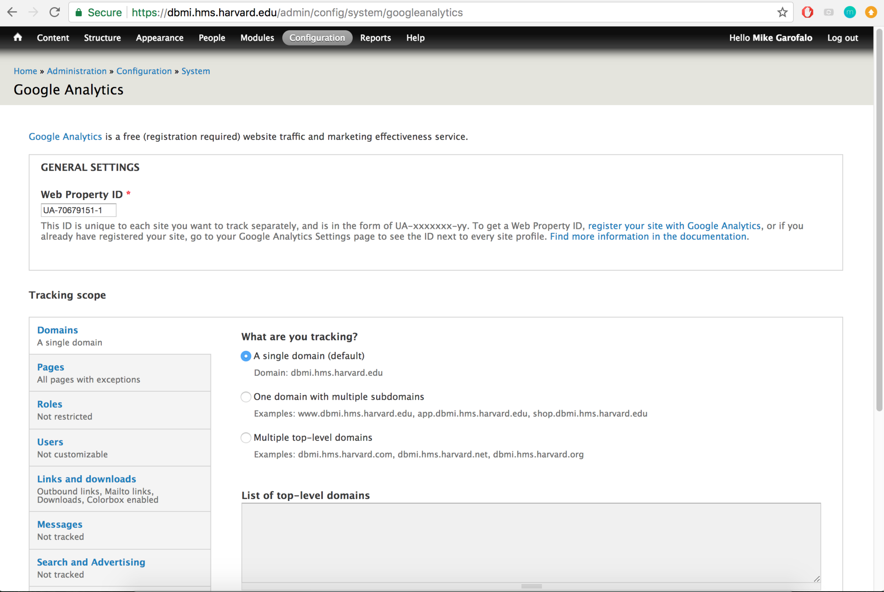Image resolution: width=884 pixels, height=592 pixels.
Task: Switch to the Messages vertical tab
Action: (120, 530)
